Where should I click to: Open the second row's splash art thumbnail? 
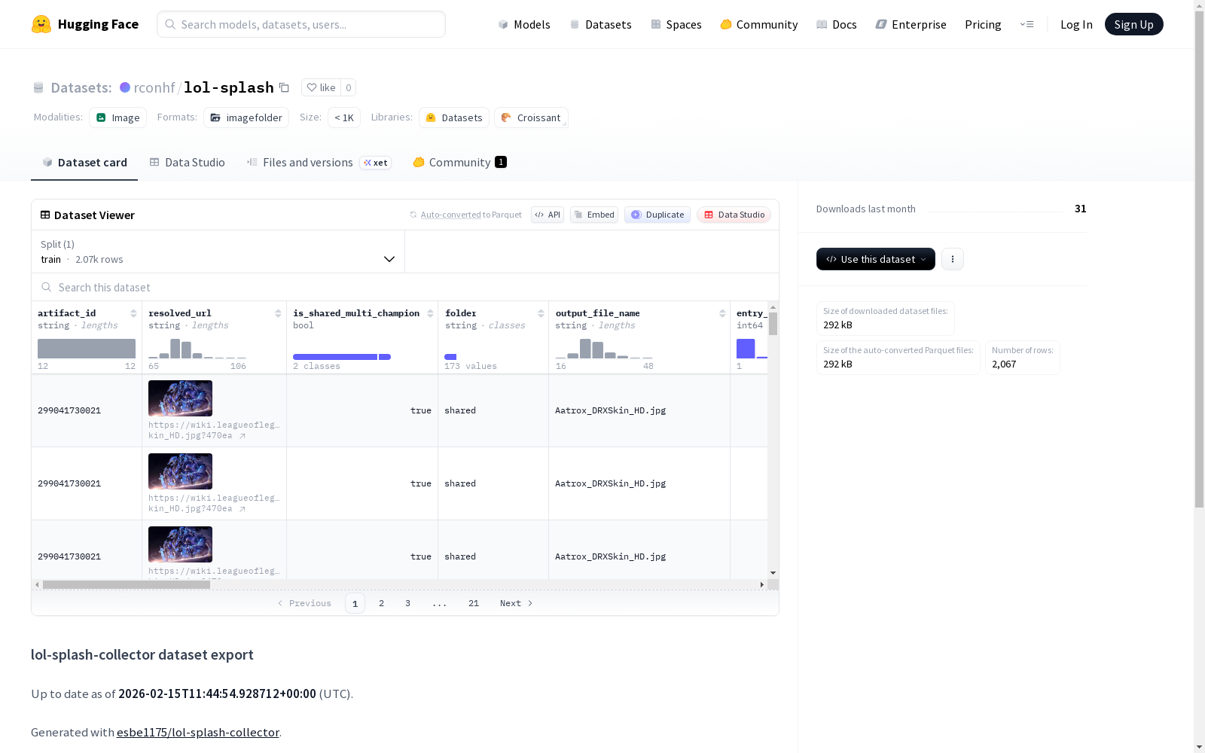coord(180,471)
